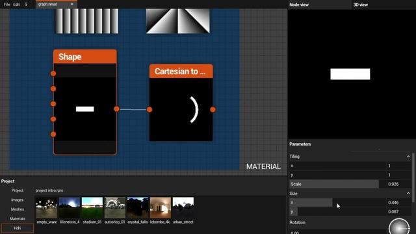Click the Parameters panel scrollbar
This screenshot has height=234, width=416.
click(413, 177)
